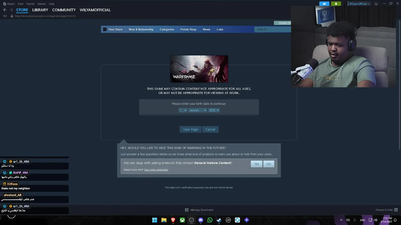The image size is (401, 225).
Task: Click the user avatar beside WilyamOfficial
Action: [x=346, y=4]
